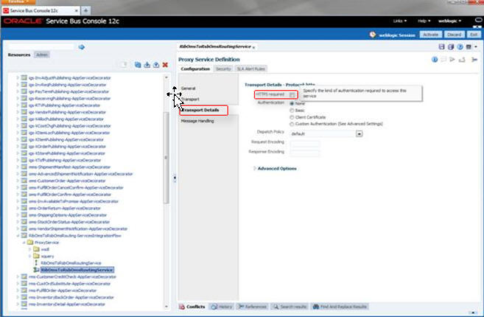
Task: Open a new browser tab with the plus button
Action: (85, 10)
